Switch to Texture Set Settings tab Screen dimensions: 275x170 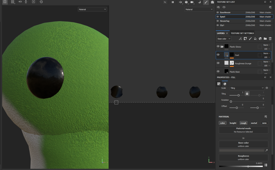pyautogui.click(x=242, y=33)
